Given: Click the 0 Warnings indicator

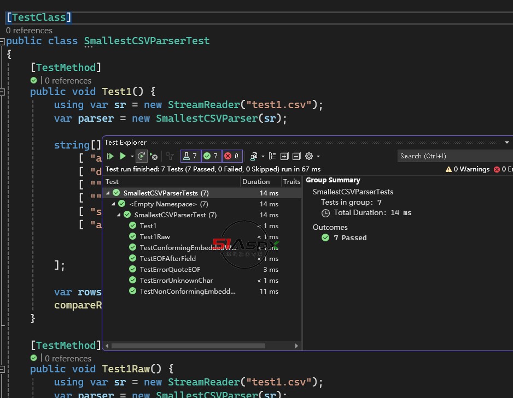Looking at the screenshot, I should 468,169.
